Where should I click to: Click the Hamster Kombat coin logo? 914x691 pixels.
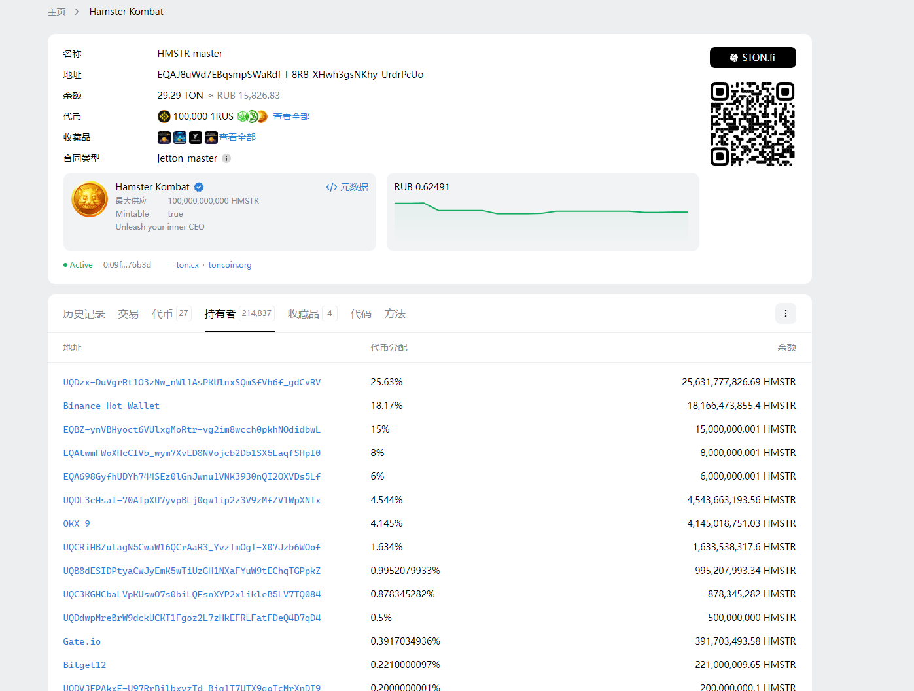click(x=90, y=200)
